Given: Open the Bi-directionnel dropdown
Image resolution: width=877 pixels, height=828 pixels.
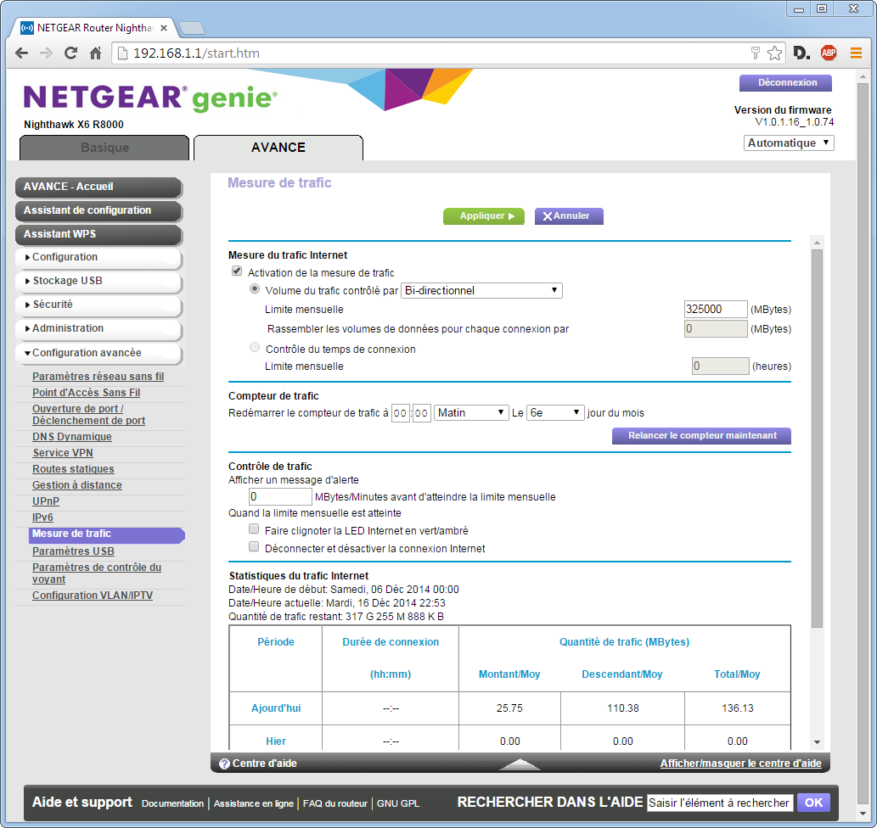Looking at the screenshot, I should [x=481, y=290].
